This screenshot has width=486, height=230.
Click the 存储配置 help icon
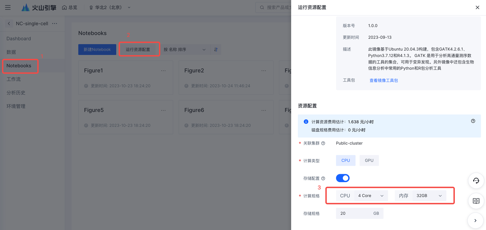323,178
